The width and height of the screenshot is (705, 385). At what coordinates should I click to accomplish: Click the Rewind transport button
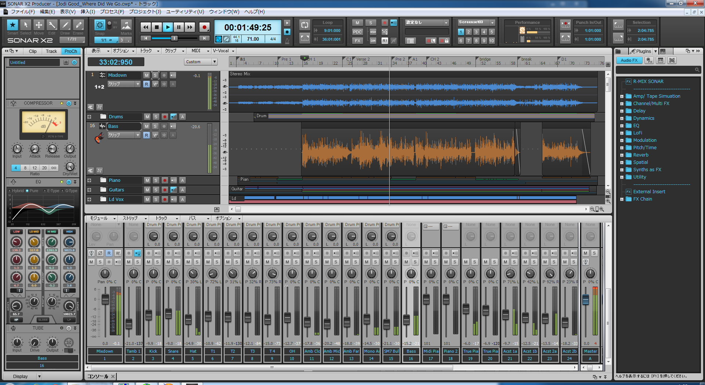click(x=146, y=27)
